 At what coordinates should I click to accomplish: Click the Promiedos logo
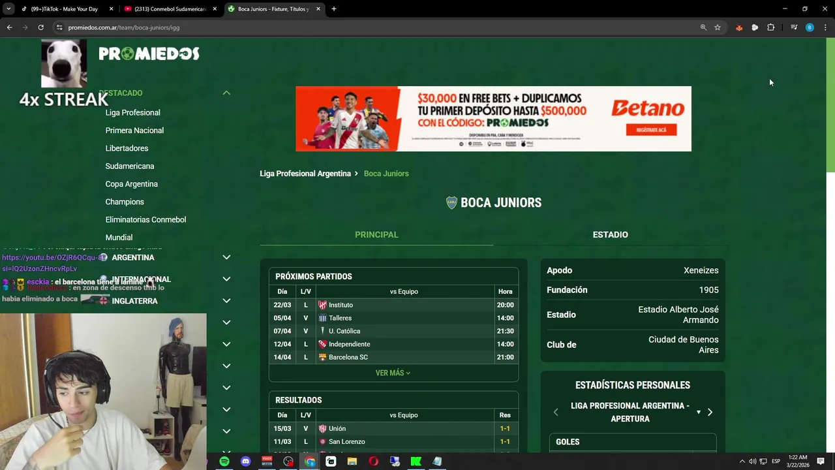click(149, 54)
